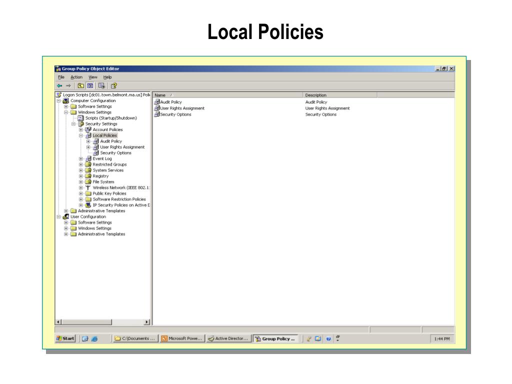Click Internet Explorer quick launch icon
Viewport: 512px width, 384px height.
click(x=94, y=339)
